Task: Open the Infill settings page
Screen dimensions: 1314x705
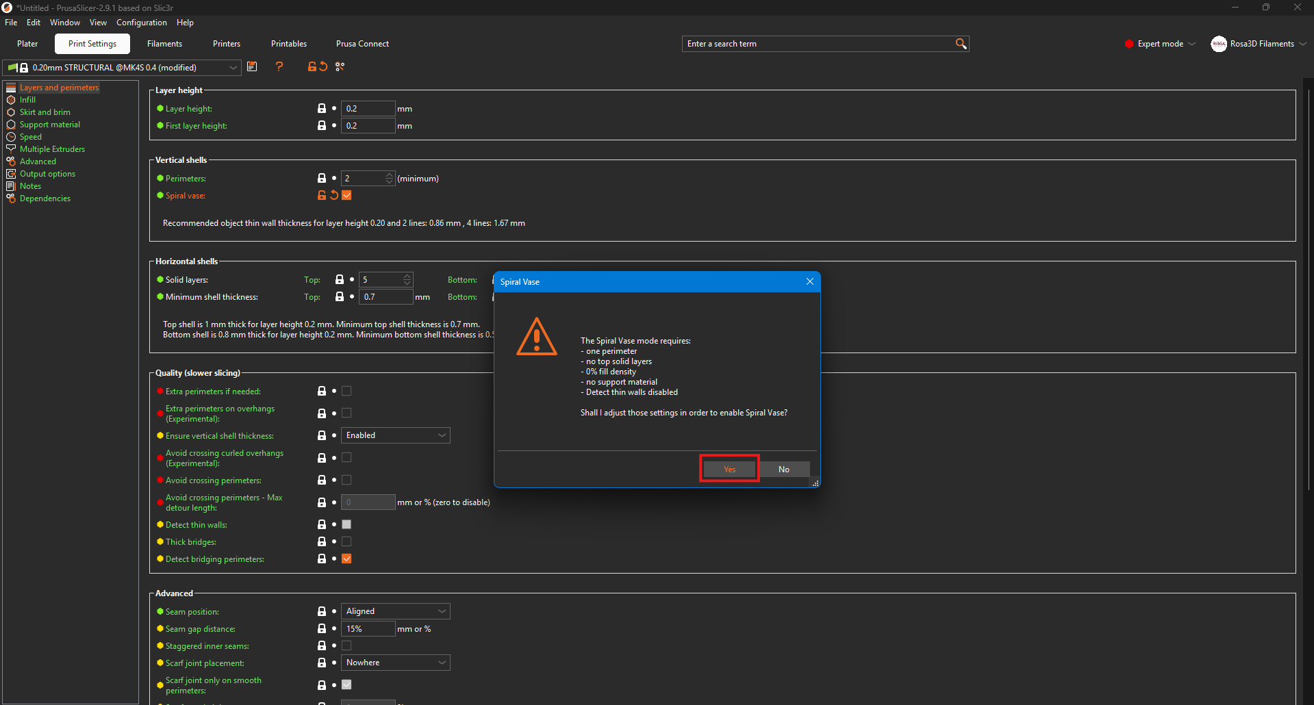Action: coord(27,100)
